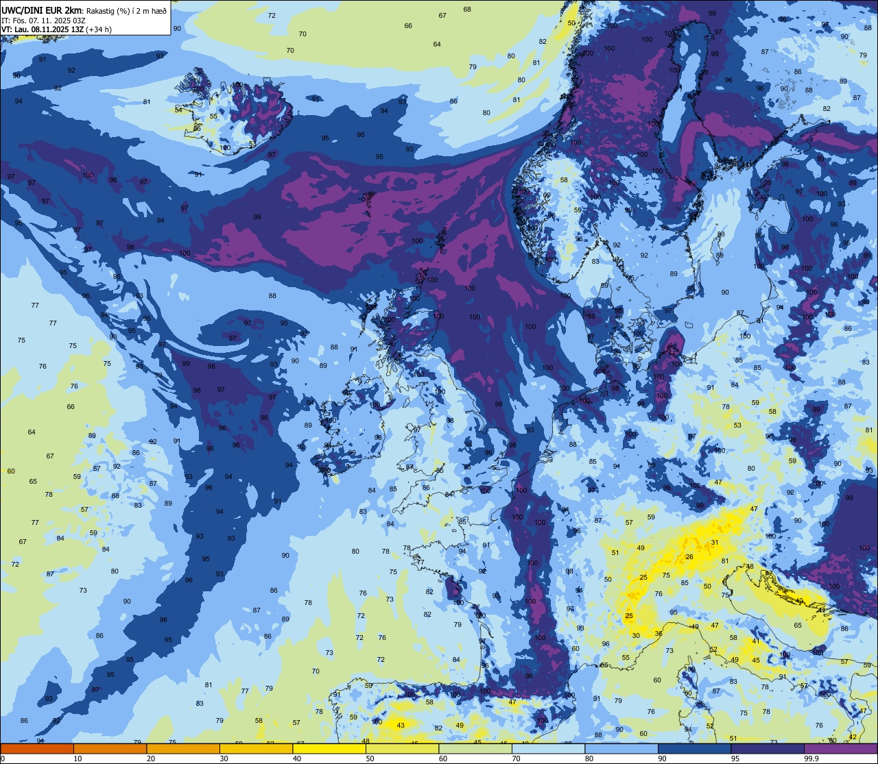Click the legend tick label '99.9'
878x764 pixels.
pyautogui.click(x=811, y=759)
